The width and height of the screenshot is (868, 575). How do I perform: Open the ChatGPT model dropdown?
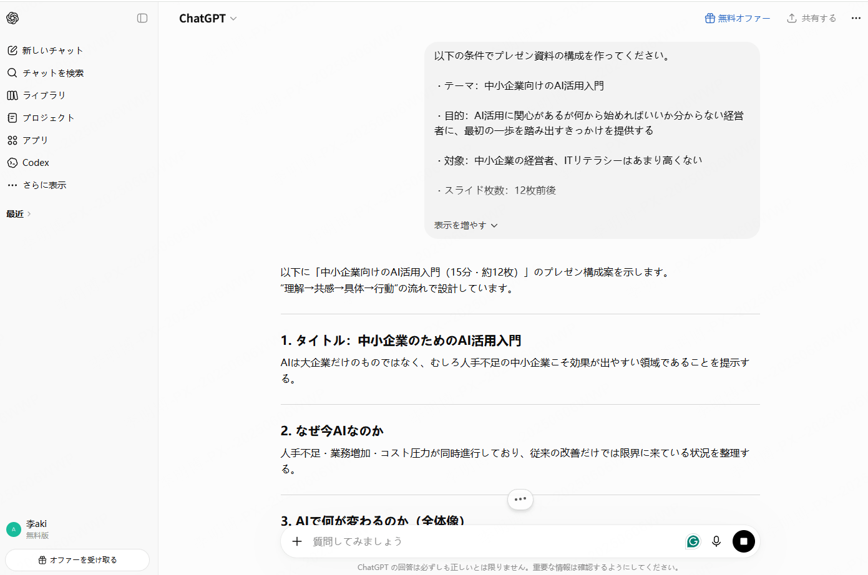point(208,19)
